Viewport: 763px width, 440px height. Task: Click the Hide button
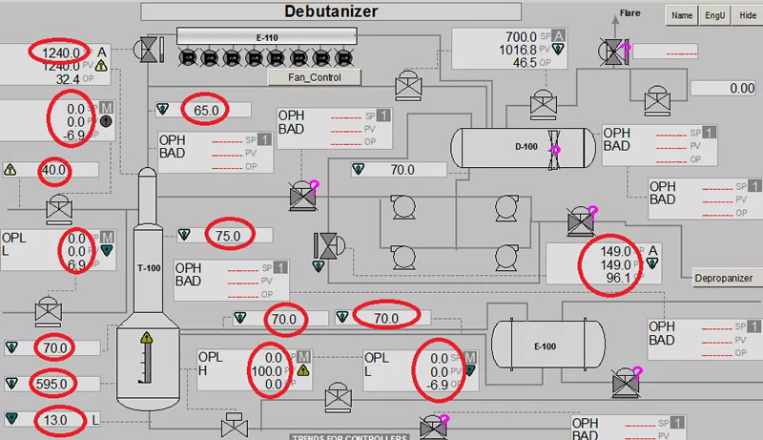coord(748,15)
